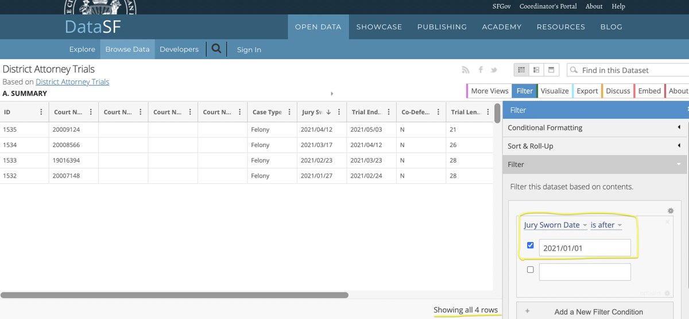689x319 pixels.
Task: Click the gear icon above the filter condition
Action: [670, 211]
